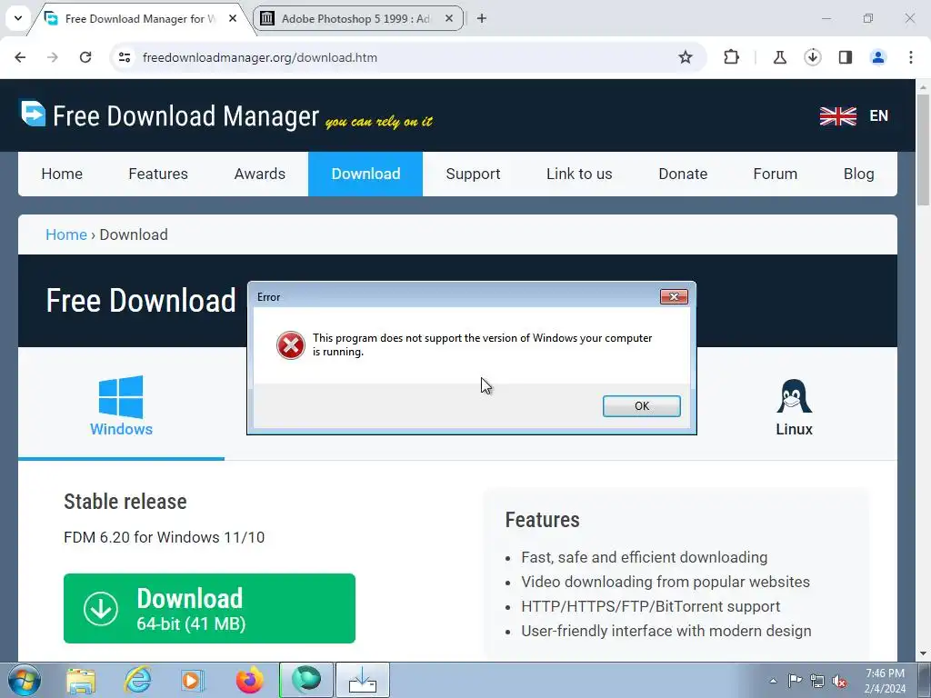Bookmark this page with the star
931x698 pixels.
(x=686, y=57)
